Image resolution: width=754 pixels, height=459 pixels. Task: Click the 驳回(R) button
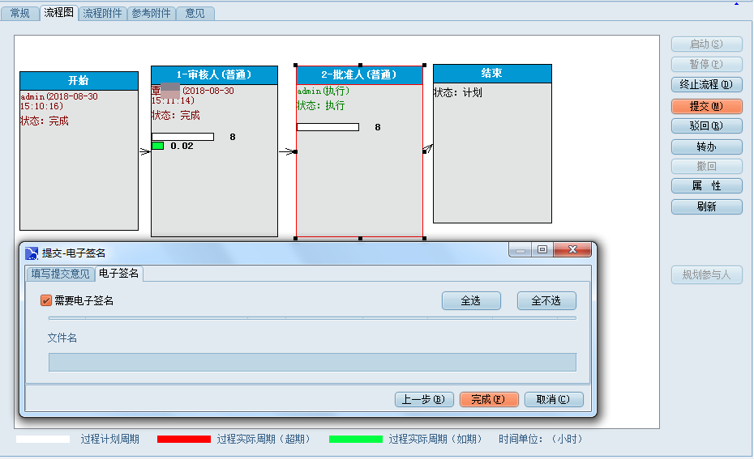[x=706, y=125]
